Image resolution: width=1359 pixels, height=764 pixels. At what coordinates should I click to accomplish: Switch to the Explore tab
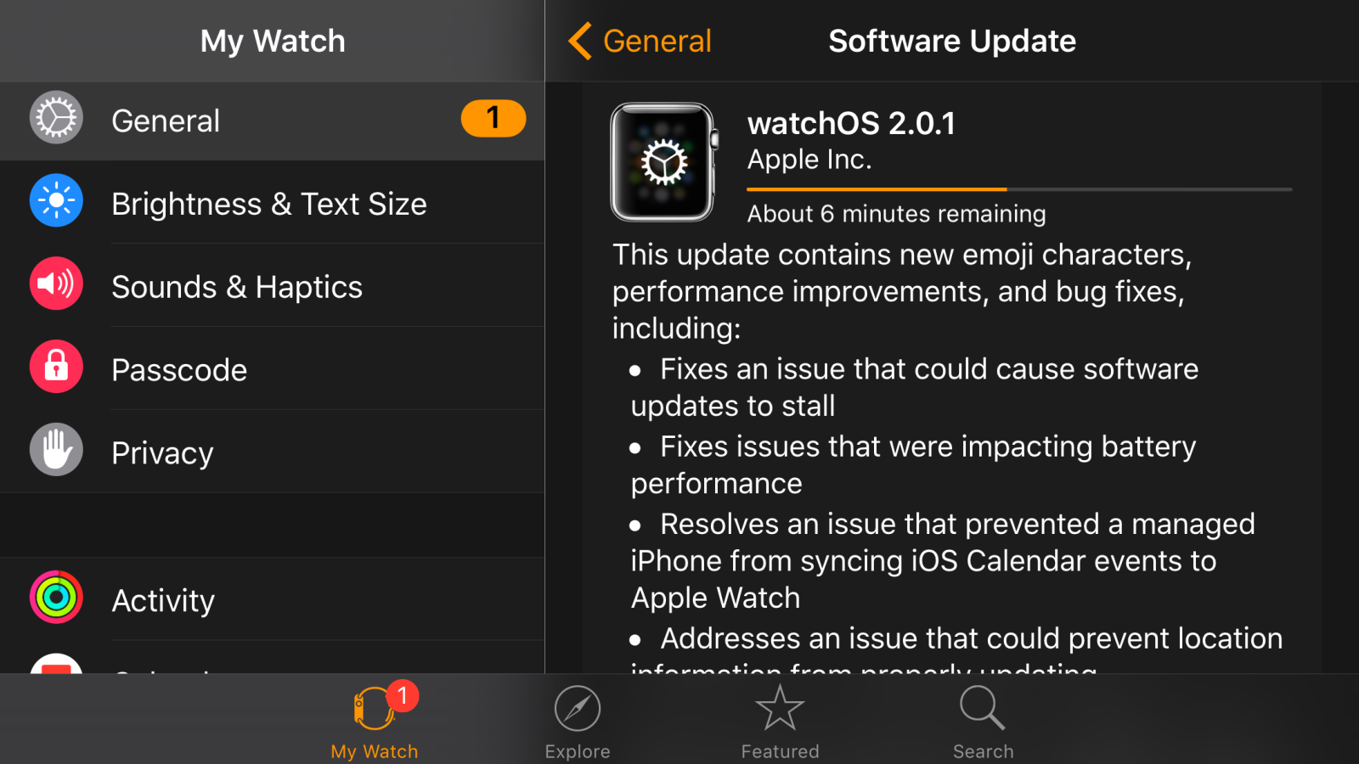(577, 722)
